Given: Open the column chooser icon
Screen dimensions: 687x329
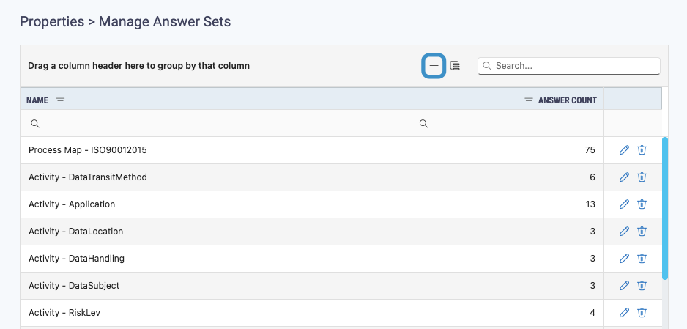Looking at the screenshot, I should [455, 66].
